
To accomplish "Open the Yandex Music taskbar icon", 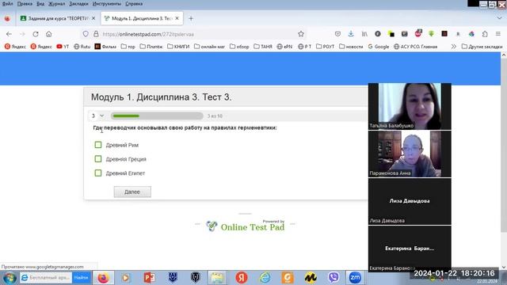I will coord(311,278).
